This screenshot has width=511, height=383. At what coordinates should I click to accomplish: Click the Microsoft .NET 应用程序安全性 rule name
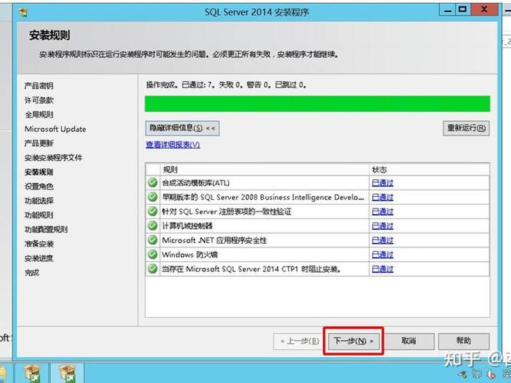tap(214, 241)
